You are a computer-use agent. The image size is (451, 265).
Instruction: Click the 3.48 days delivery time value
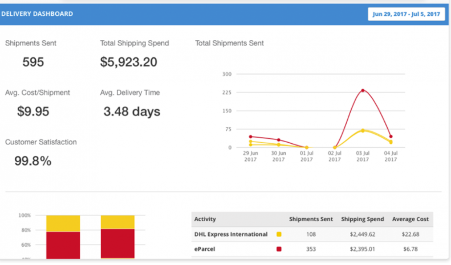coord(132,111)
